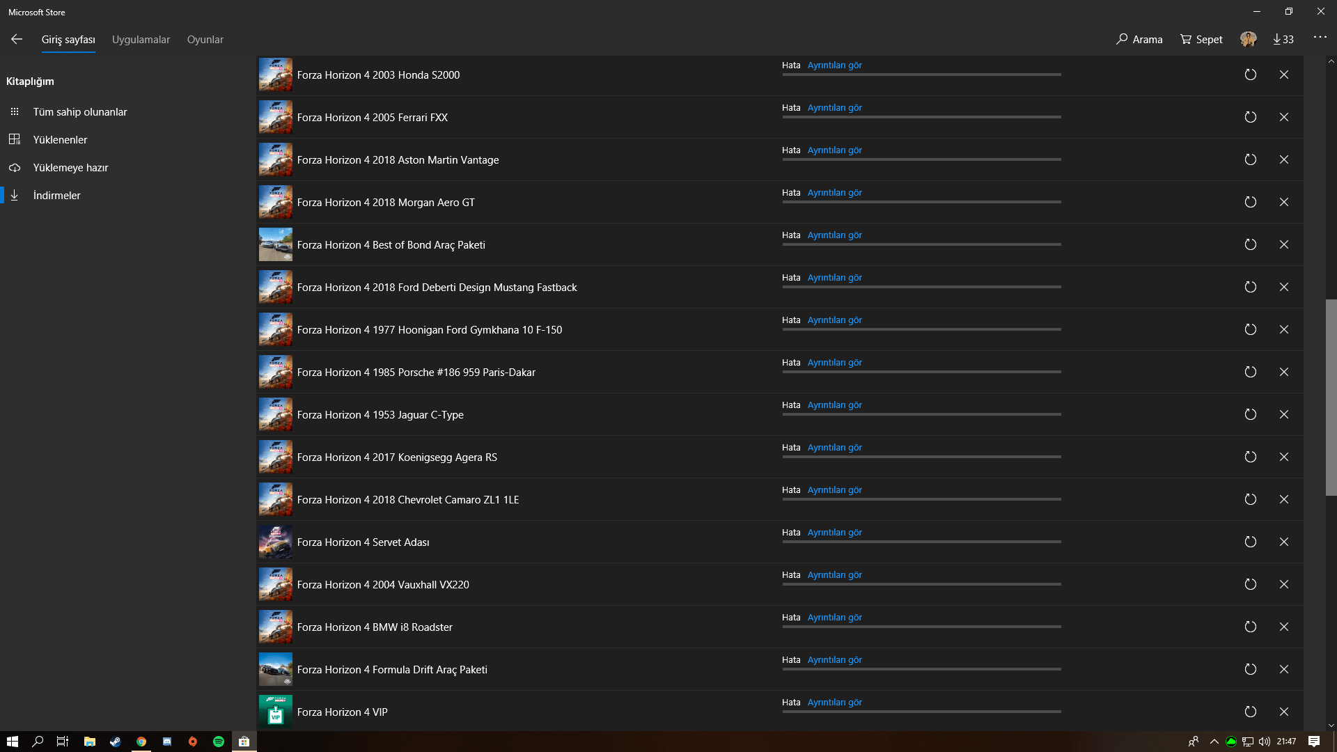Open Spotify from the taskbar

tap(219, 742)
